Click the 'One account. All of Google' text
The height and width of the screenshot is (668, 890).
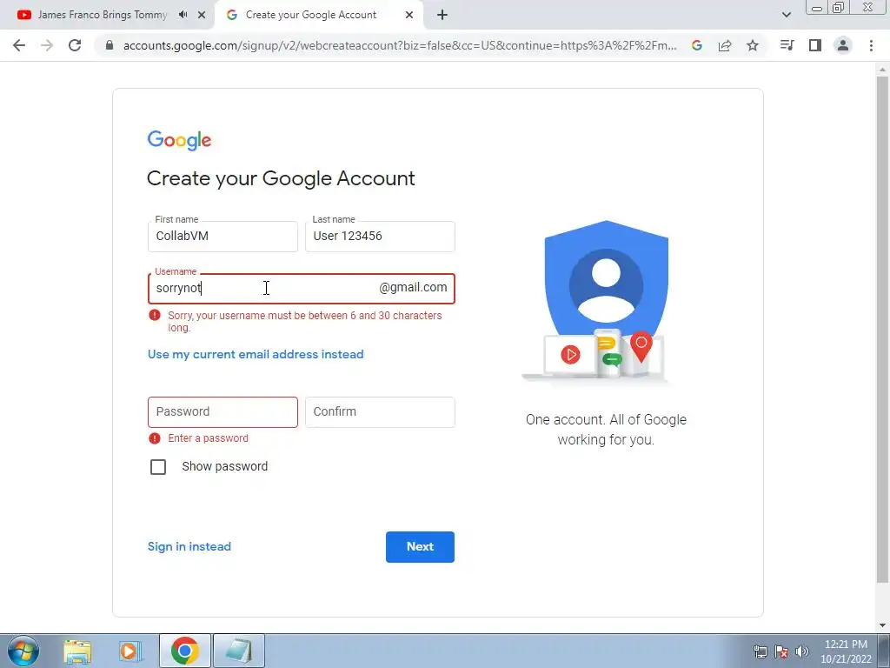pyautogui.click(x=606, y=420)
